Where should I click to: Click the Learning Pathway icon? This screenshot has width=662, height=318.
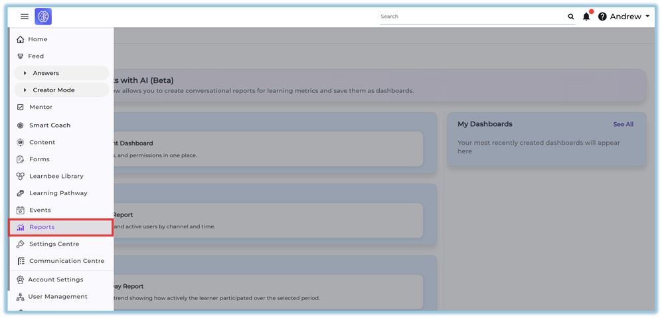click(x=21, y=193)
